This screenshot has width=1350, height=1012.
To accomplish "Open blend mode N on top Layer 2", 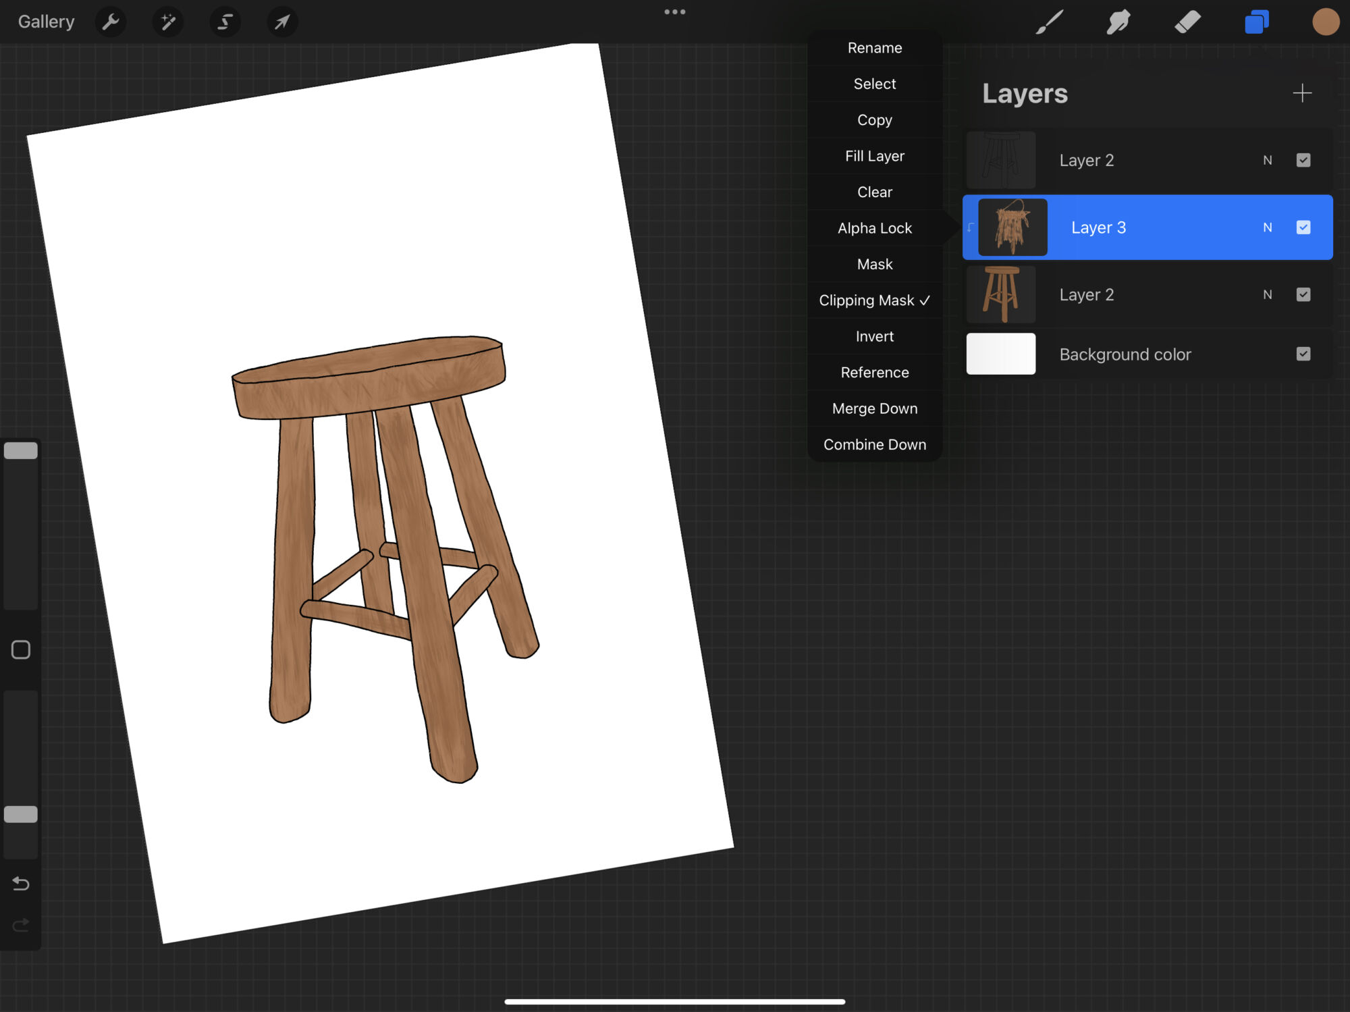I will click(1267, 160).
